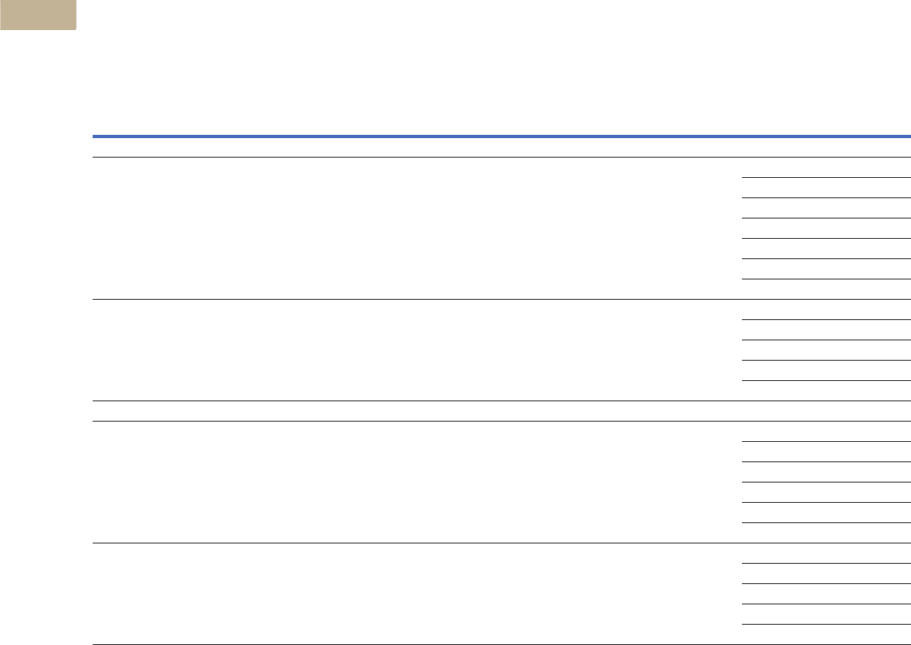Select fourth right-column cell of first table section
Screen dimensions: 911x645
point(826,228)
